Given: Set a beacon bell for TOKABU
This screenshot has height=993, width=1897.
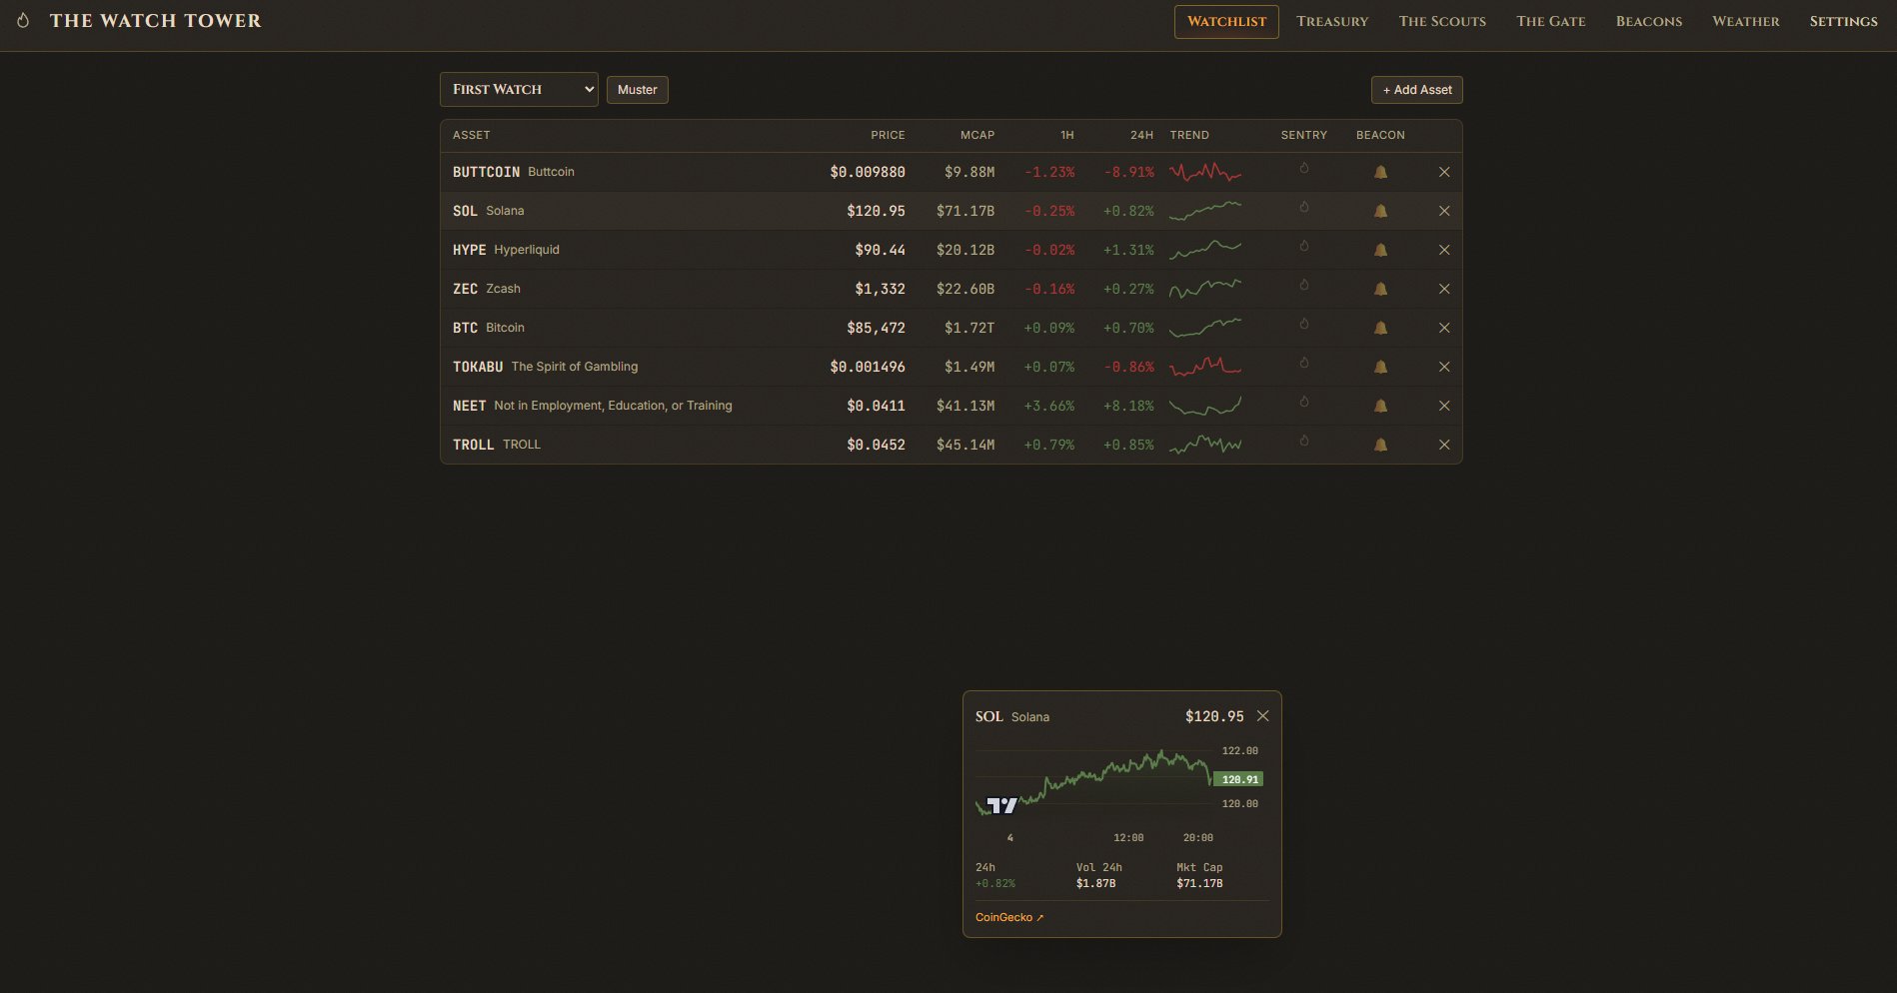Looking at the screenshot, I should tap(1380, 367).
